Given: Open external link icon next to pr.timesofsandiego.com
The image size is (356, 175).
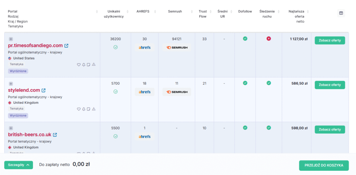Looking at the screenshot, I should (x=66, y=46).
